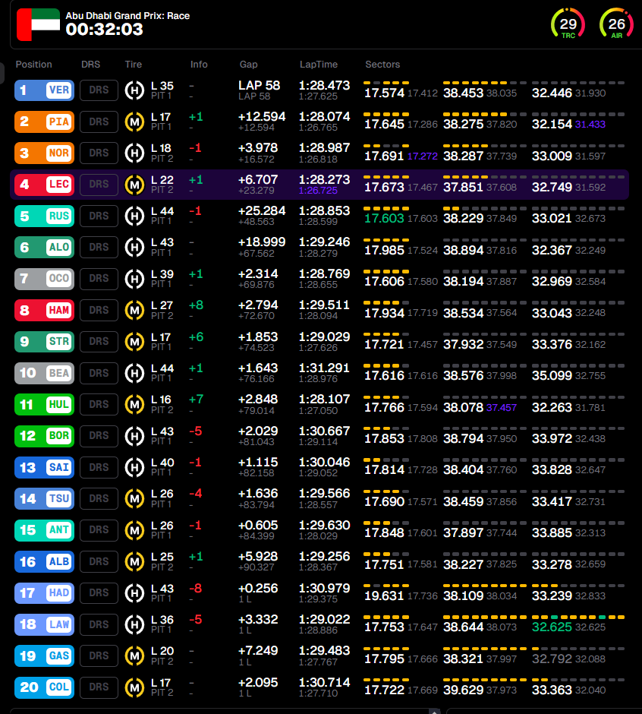Image resolution: width=642 pixels, height=714 pixels.
Task: Click the medium tire icon for COL
Action: point(134,687)
